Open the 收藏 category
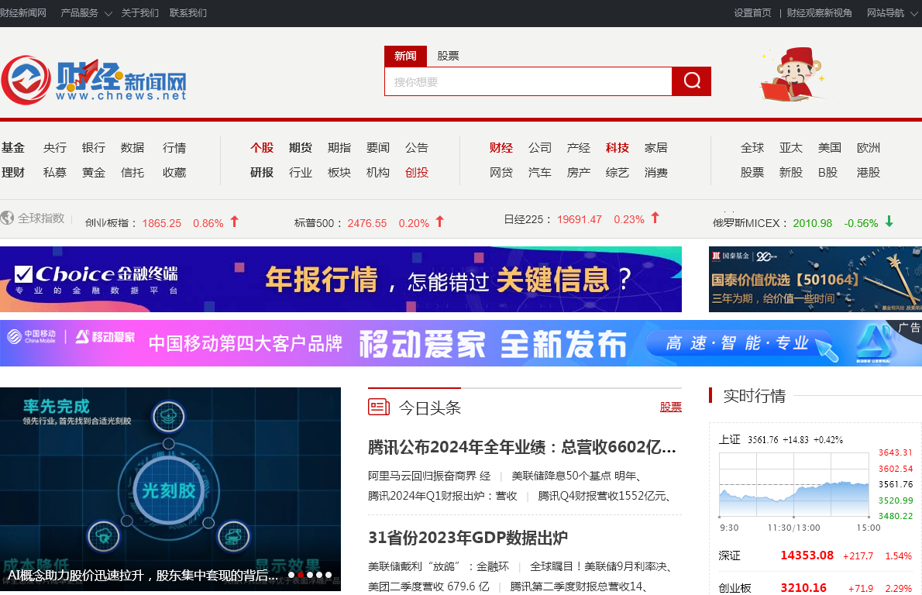Image resolution: width=922 pixels, height=595 pixels. pos(174,172)
